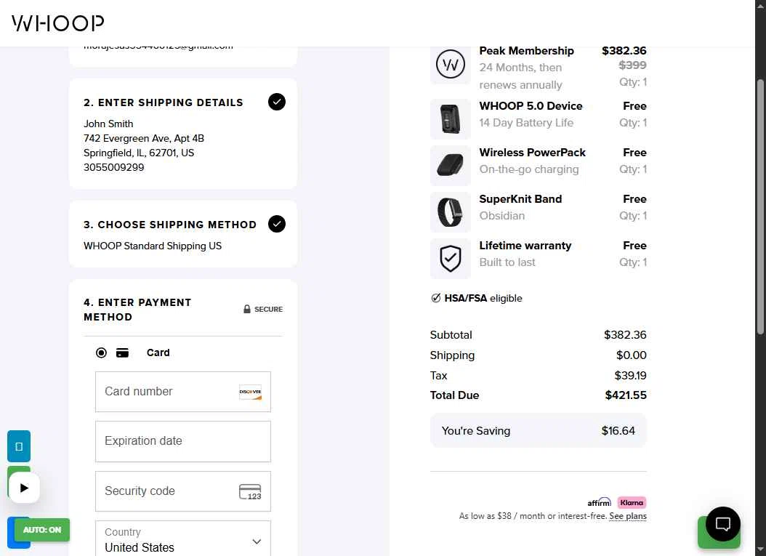Click the You're Saving $16.64 box
The width and height of the screenshot is (766, 556).
pyautogui.click(x=539, y=431)
